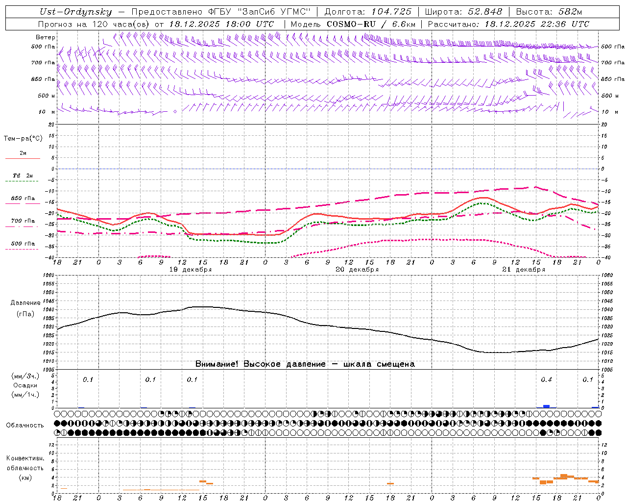Click the Высота: 582м value

(x=549, y=12)
